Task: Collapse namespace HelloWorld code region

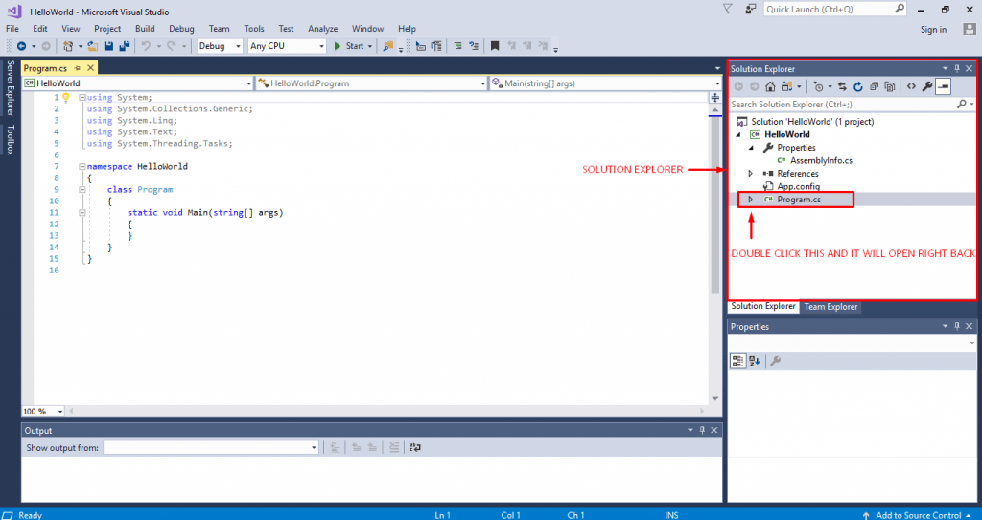Action: 82,167
